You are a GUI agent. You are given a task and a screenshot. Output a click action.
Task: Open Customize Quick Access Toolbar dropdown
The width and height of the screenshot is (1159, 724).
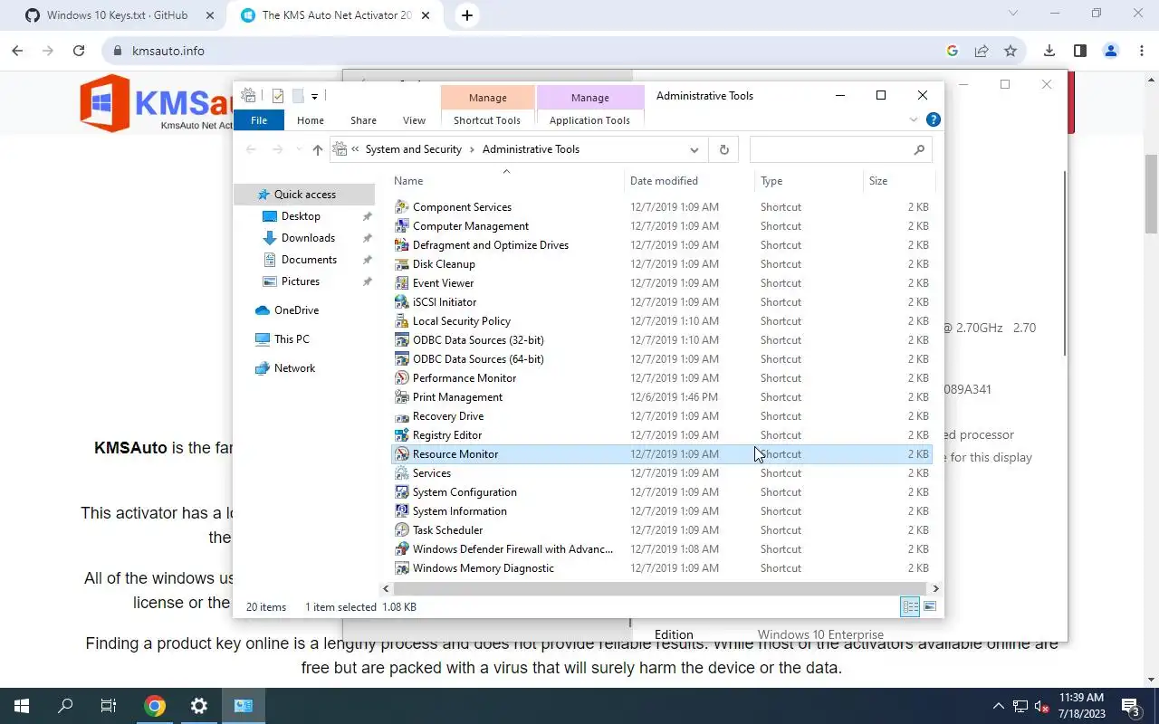coord(314,96)
